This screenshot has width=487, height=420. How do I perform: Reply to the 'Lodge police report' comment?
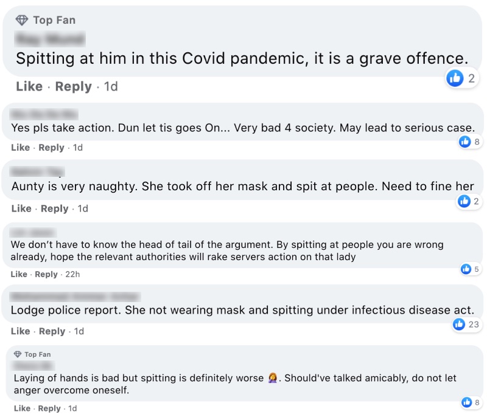point(52,331)
